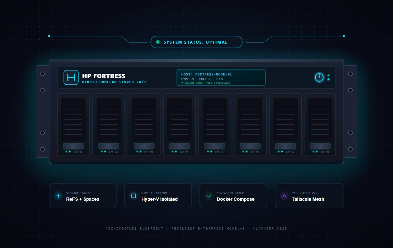393x248 pixels.
Task: Click the square icon on Virtualization card
Action: pos(134,196)
